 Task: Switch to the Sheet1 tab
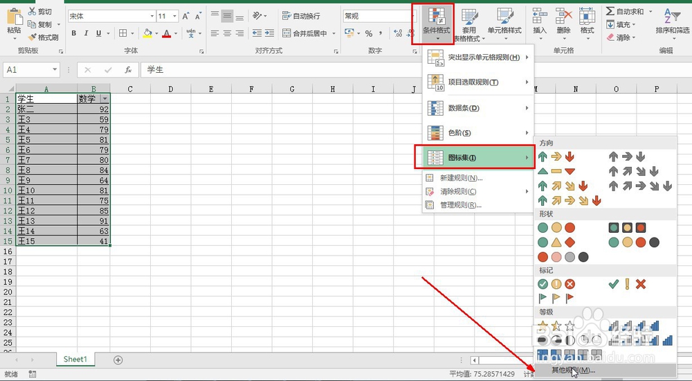click(x=75, y=360)
